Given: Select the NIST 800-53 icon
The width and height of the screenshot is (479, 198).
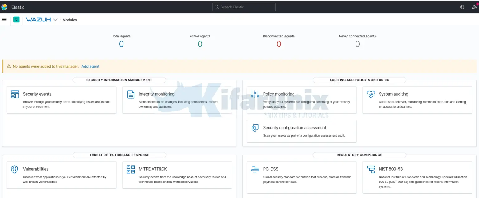Looking at the screenshot, I should point(371,169).
